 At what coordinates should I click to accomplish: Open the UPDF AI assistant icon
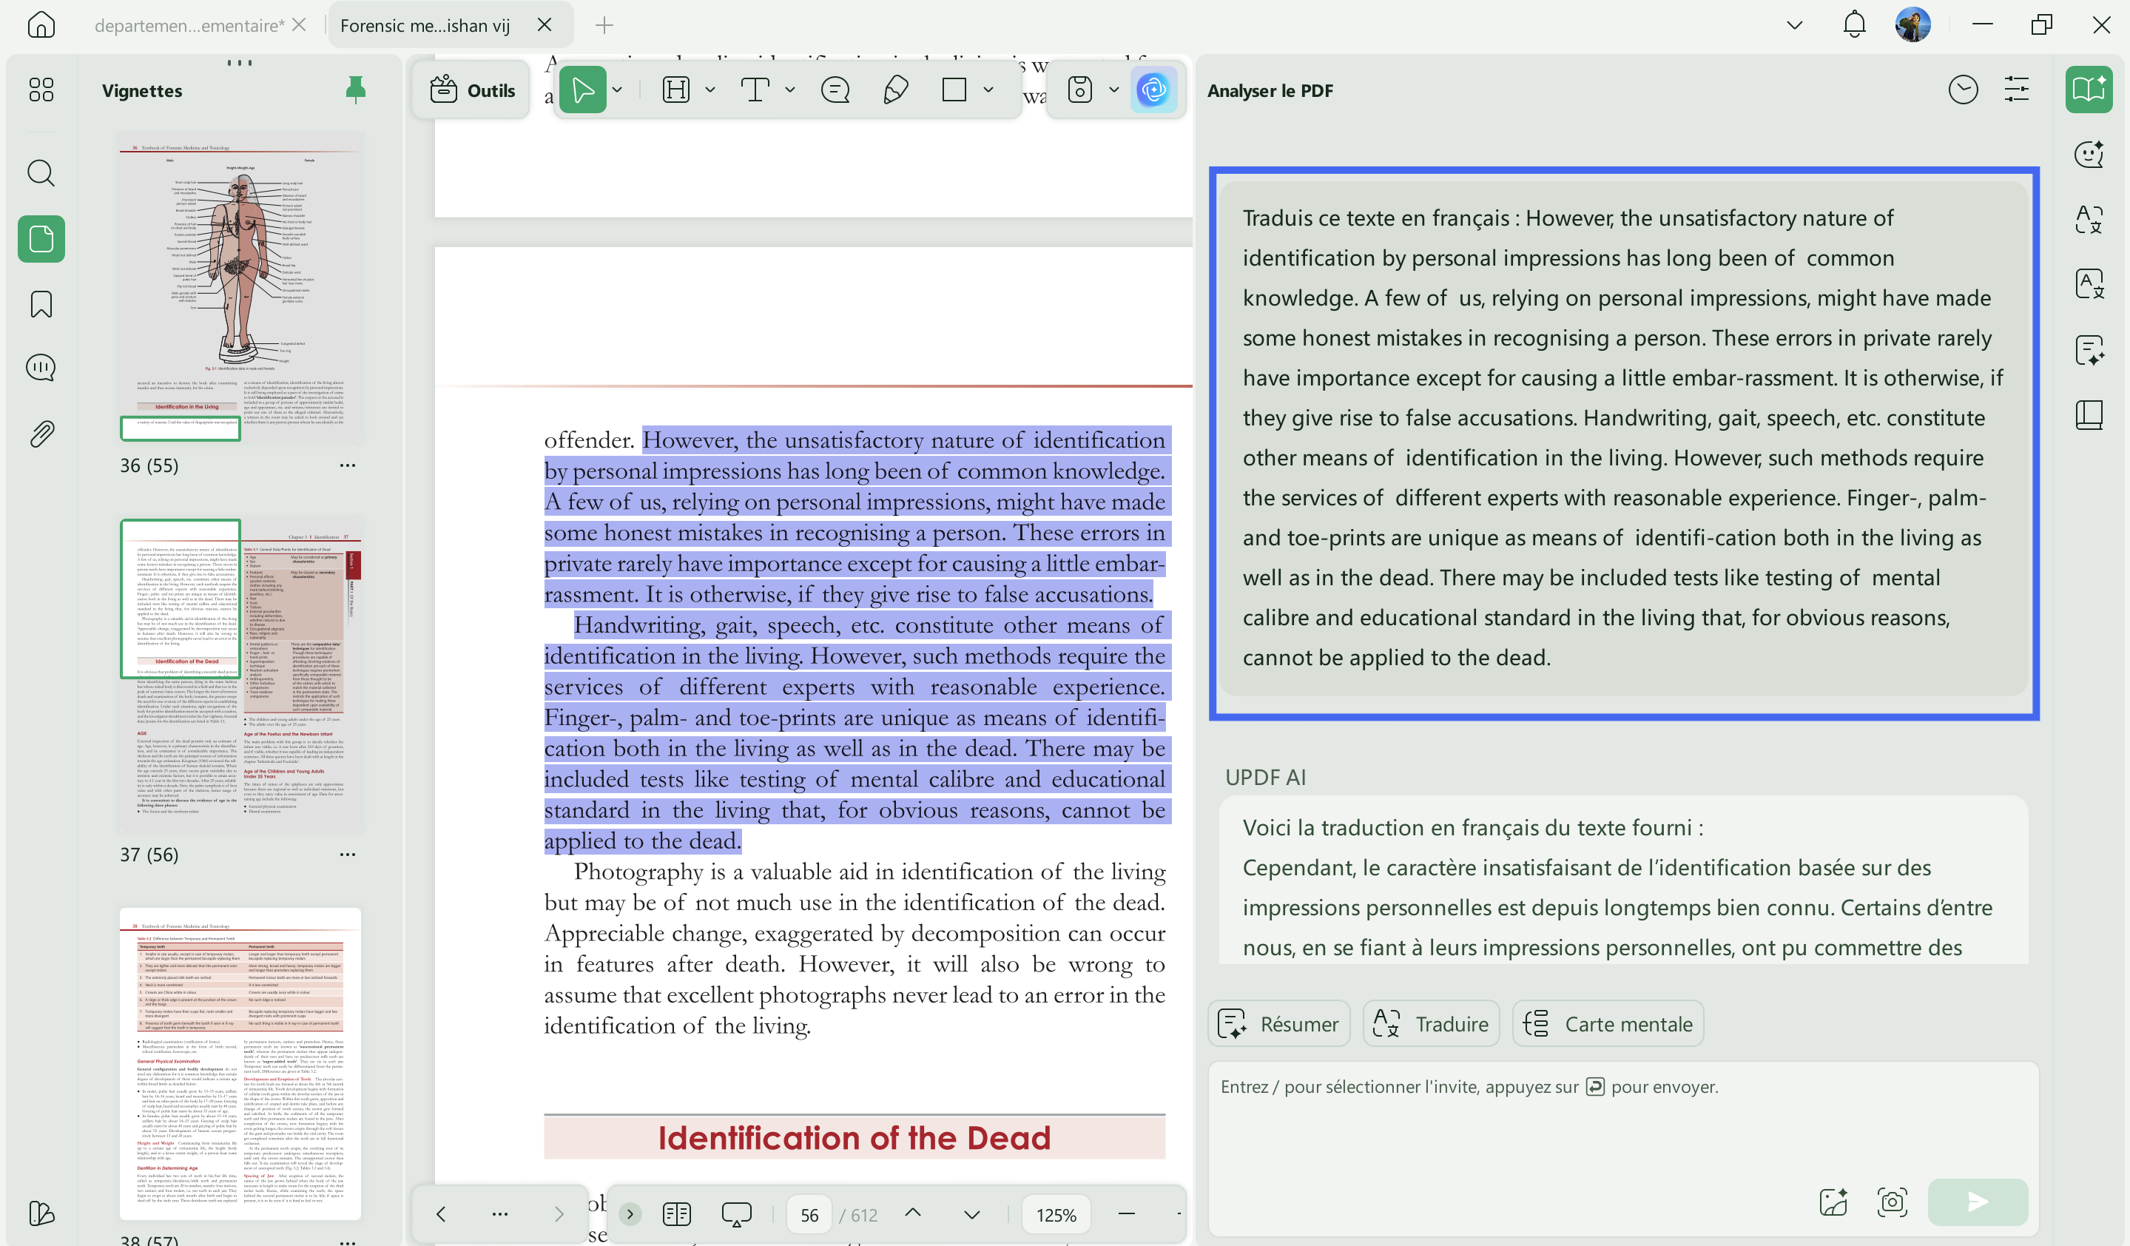1153,90
